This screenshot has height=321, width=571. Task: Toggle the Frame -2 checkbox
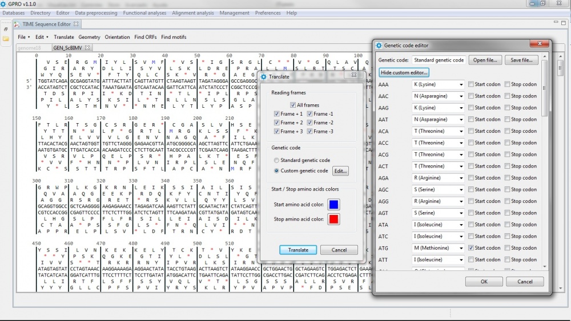coord(310,123)
